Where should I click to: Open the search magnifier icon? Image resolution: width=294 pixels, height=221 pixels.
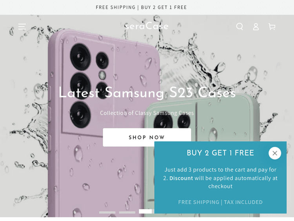240,26
